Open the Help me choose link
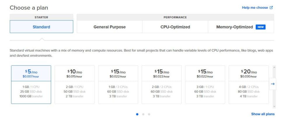The width and height of the screenshot is (299, 127). click(x=255, y=8)
